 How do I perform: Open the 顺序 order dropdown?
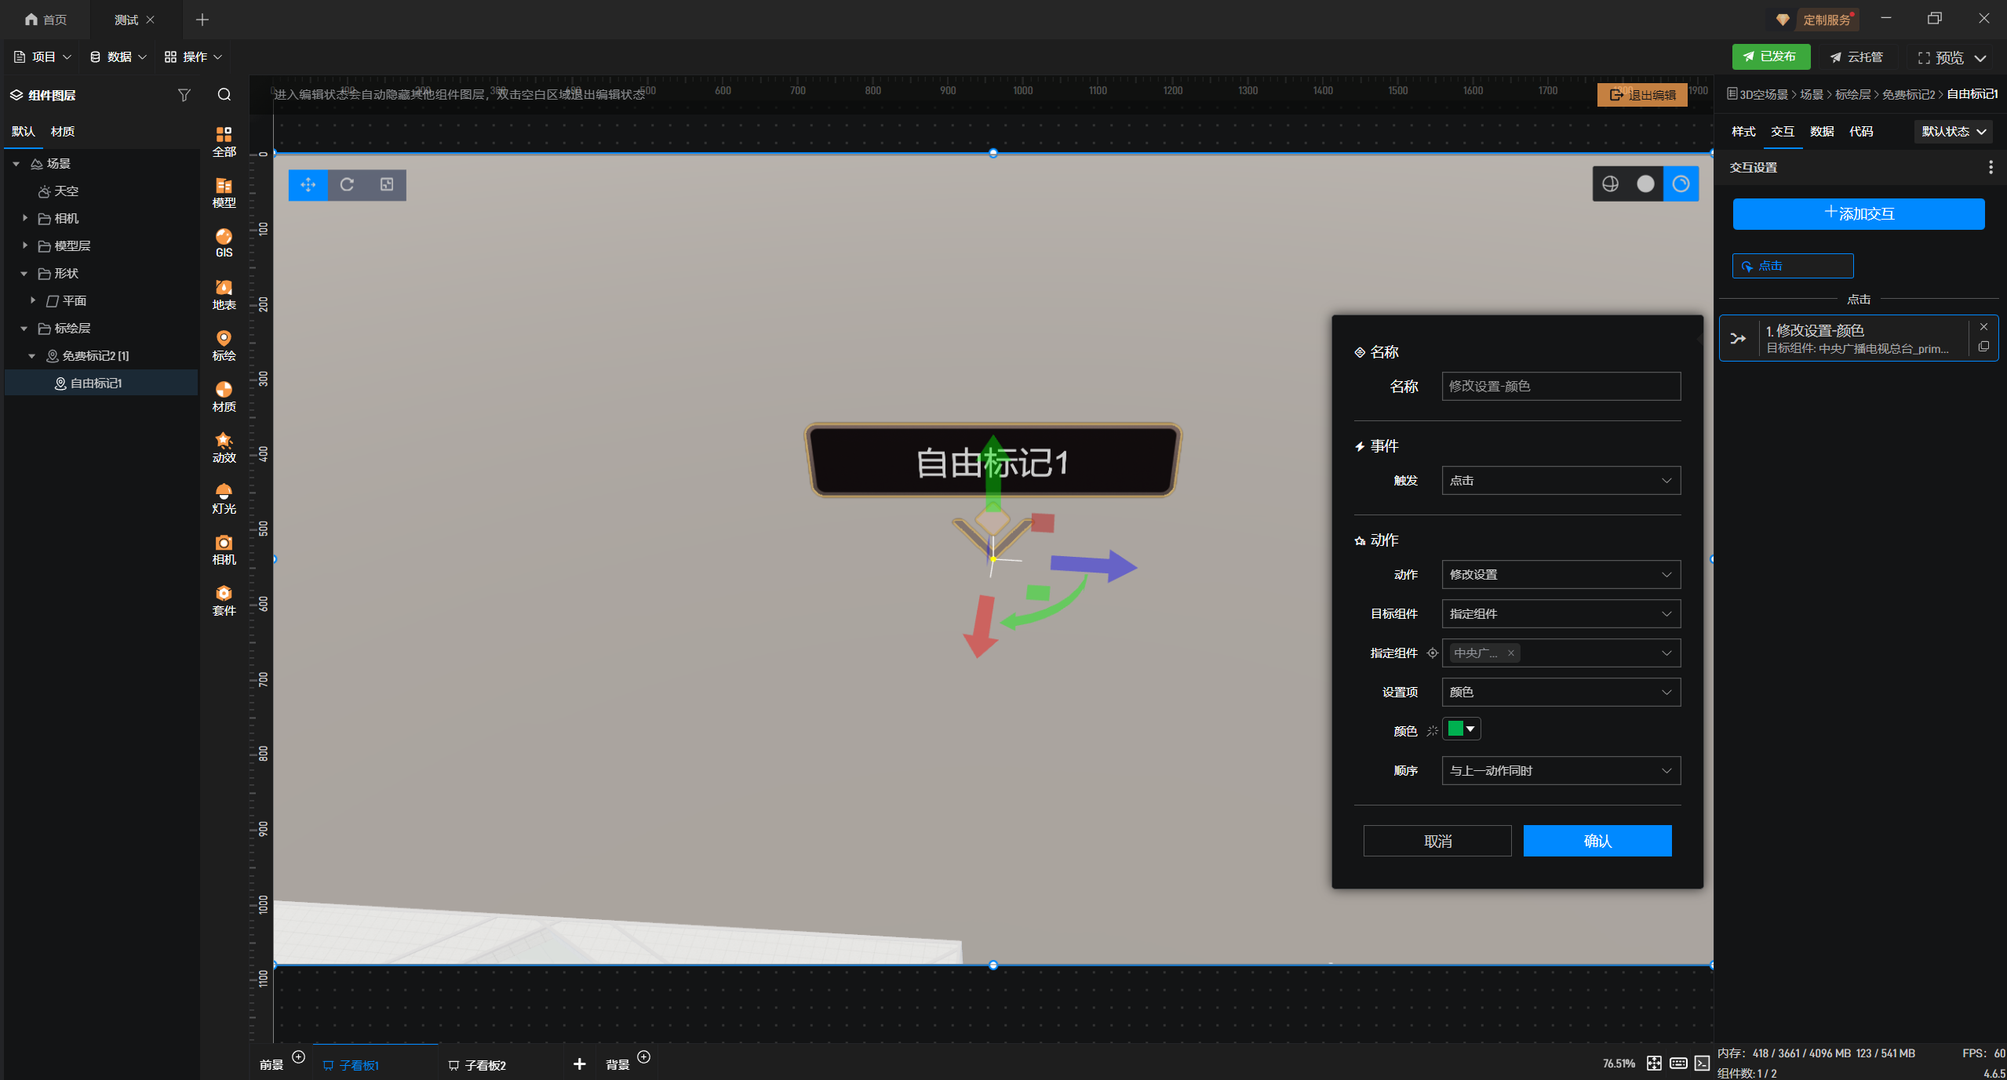coord(1561,770)
